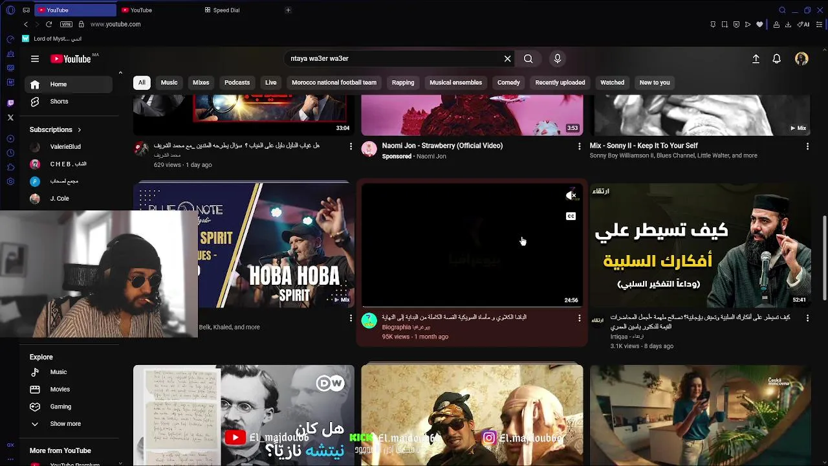
Task: Expand the Subscriptions section
Action: (x=56, y=129)
